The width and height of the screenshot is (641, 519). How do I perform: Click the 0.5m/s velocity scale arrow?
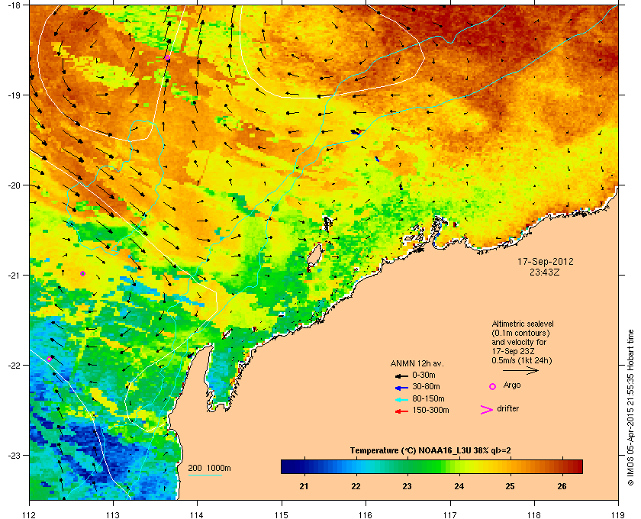click(x=520, y=370)
